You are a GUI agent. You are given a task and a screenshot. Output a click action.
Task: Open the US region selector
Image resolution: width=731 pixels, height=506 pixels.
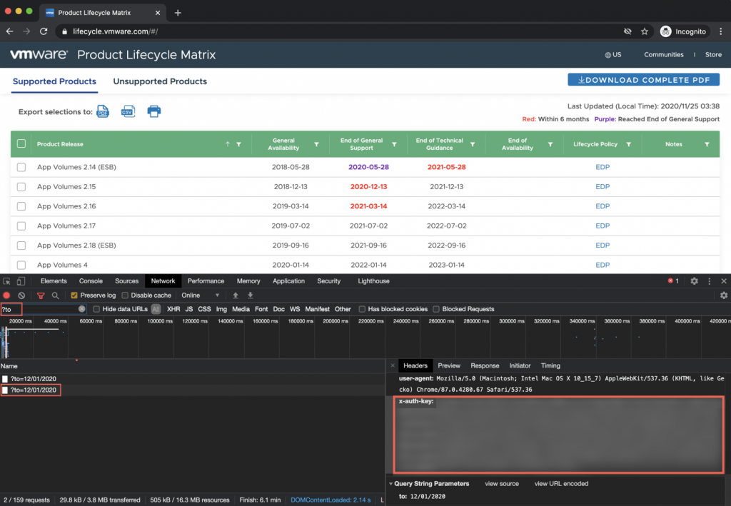click(x=613, y=54)
